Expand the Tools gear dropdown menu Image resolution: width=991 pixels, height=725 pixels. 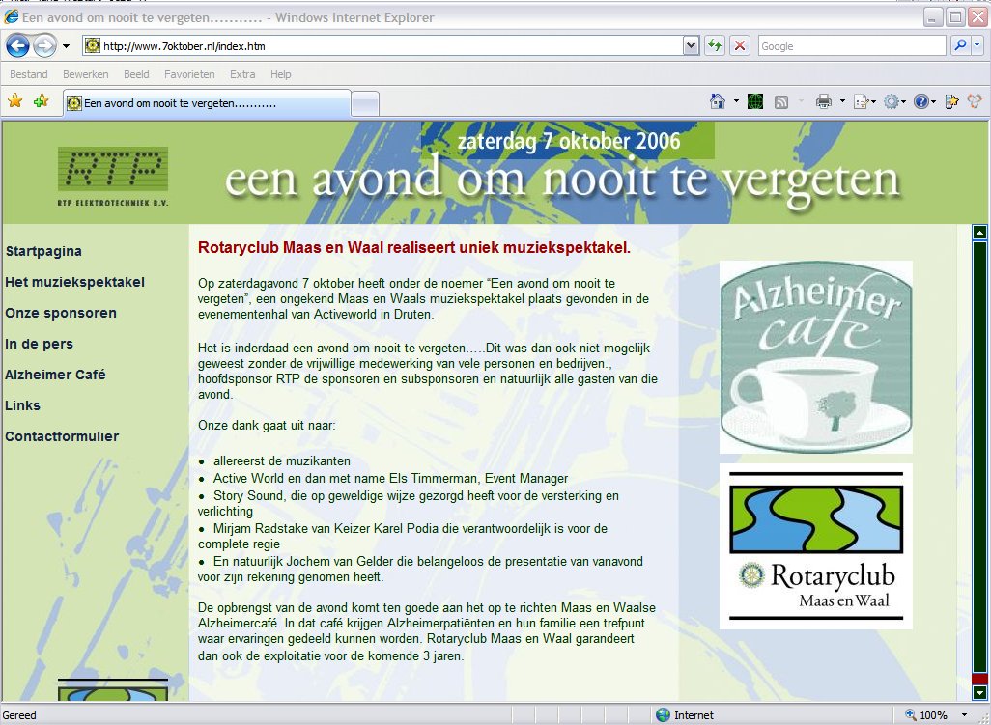click(x=905, y=101)
